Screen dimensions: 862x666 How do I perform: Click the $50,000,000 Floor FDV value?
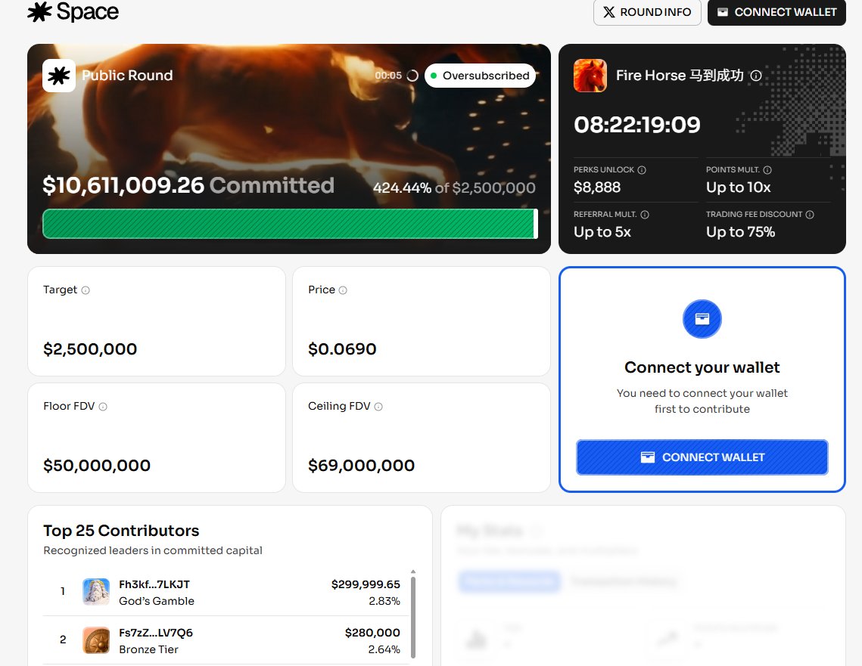pyautogui.click(x=97, y=465)
